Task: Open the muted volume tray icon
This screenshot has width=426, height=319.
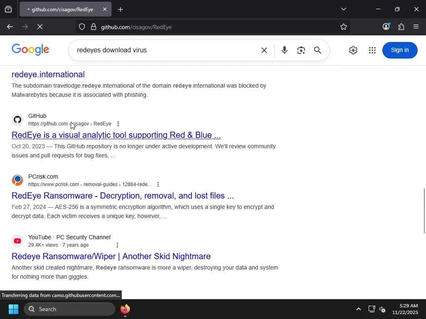Action: (x=382, y=309)
